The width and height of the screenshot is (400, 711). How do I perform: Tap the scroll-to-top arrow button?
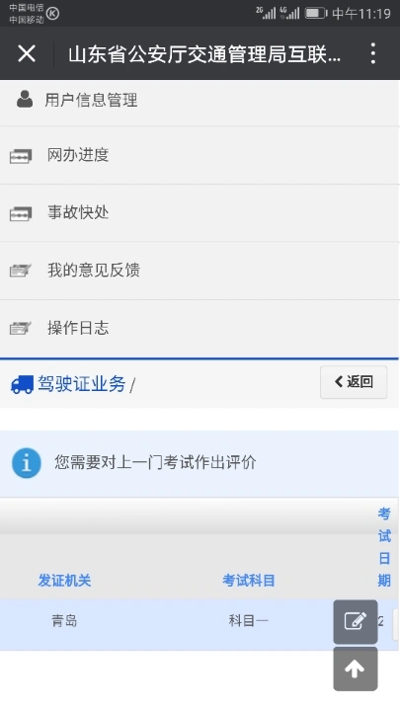click(356, 669)
